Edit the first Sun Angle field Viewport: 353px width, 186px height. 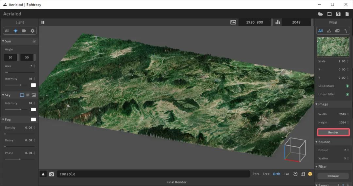(10, 58)
